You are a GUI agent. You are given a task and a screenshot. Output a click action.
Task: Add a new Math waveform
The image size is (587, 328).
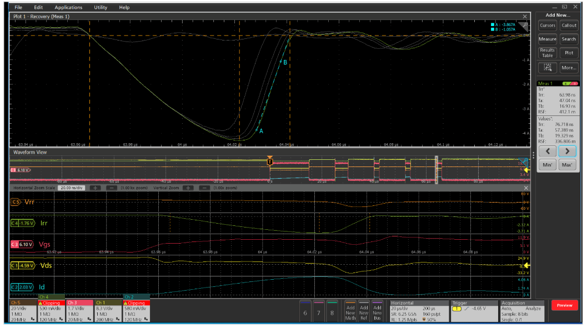[x=350, y=311]
